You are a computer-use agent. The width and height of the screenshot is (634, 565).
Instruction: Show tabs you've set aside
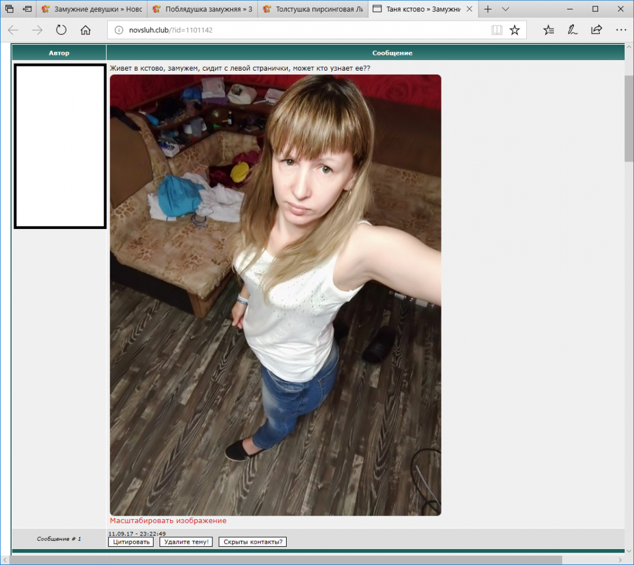9,9
